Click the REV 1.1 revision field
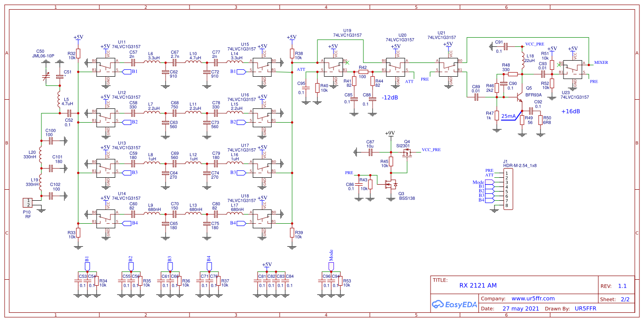Screen dimensions: 644x322 tap(621, 286)
